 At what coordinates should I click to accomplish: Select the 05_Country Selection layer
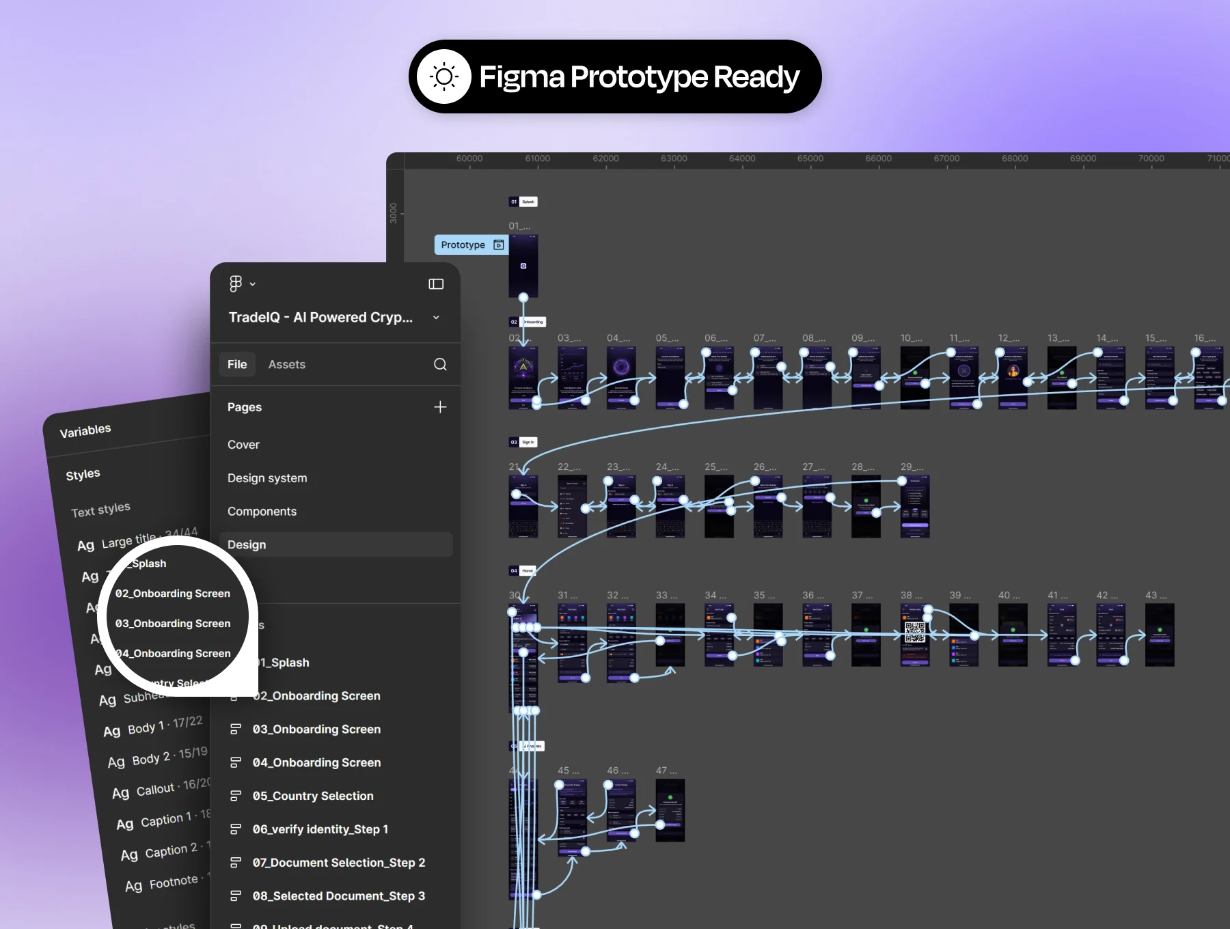click(313, 796)
